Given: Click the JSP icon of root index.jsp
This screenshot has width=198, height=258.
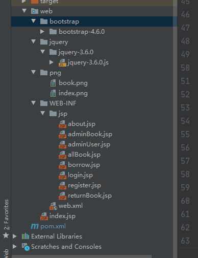Looking at the screenshot, I should point(44,216).
